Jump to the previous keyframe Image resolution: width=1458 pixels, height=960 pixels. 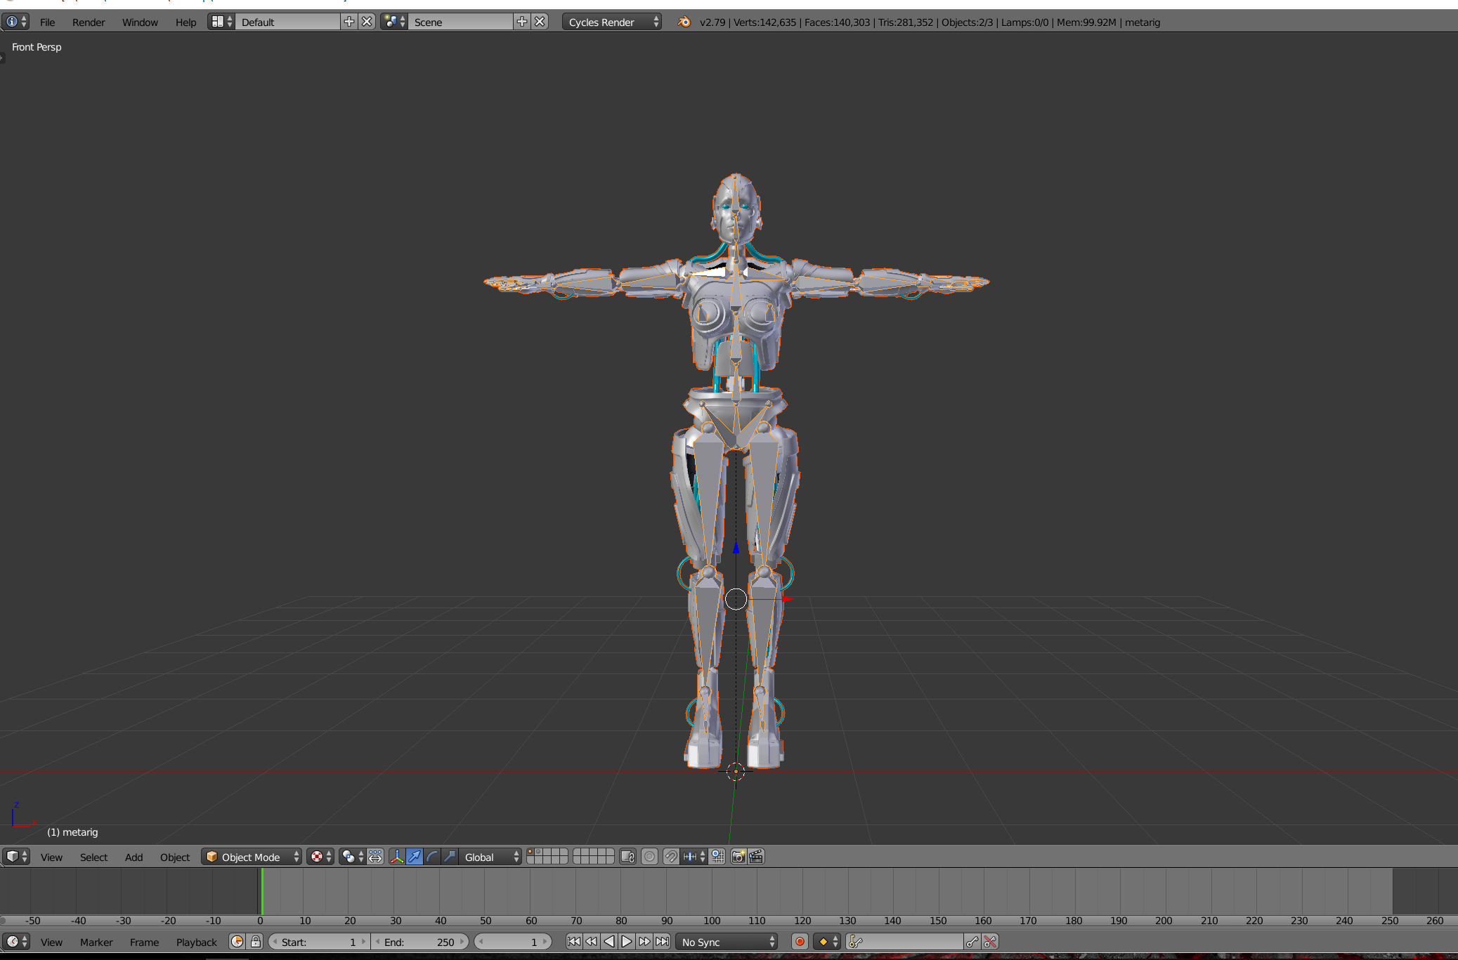(x=592, y=942)
